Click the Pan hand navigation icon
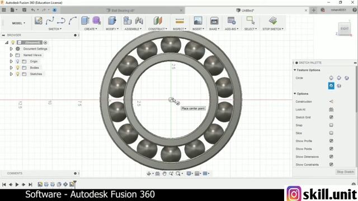 pos(164,174)
